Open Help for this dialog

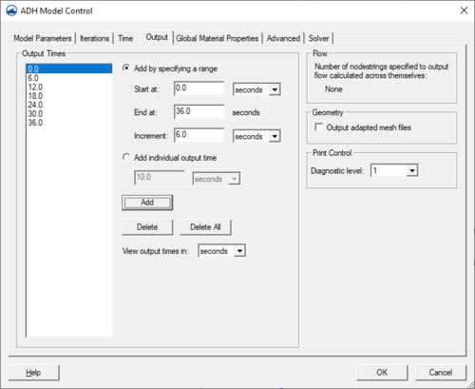pos(33,373)
